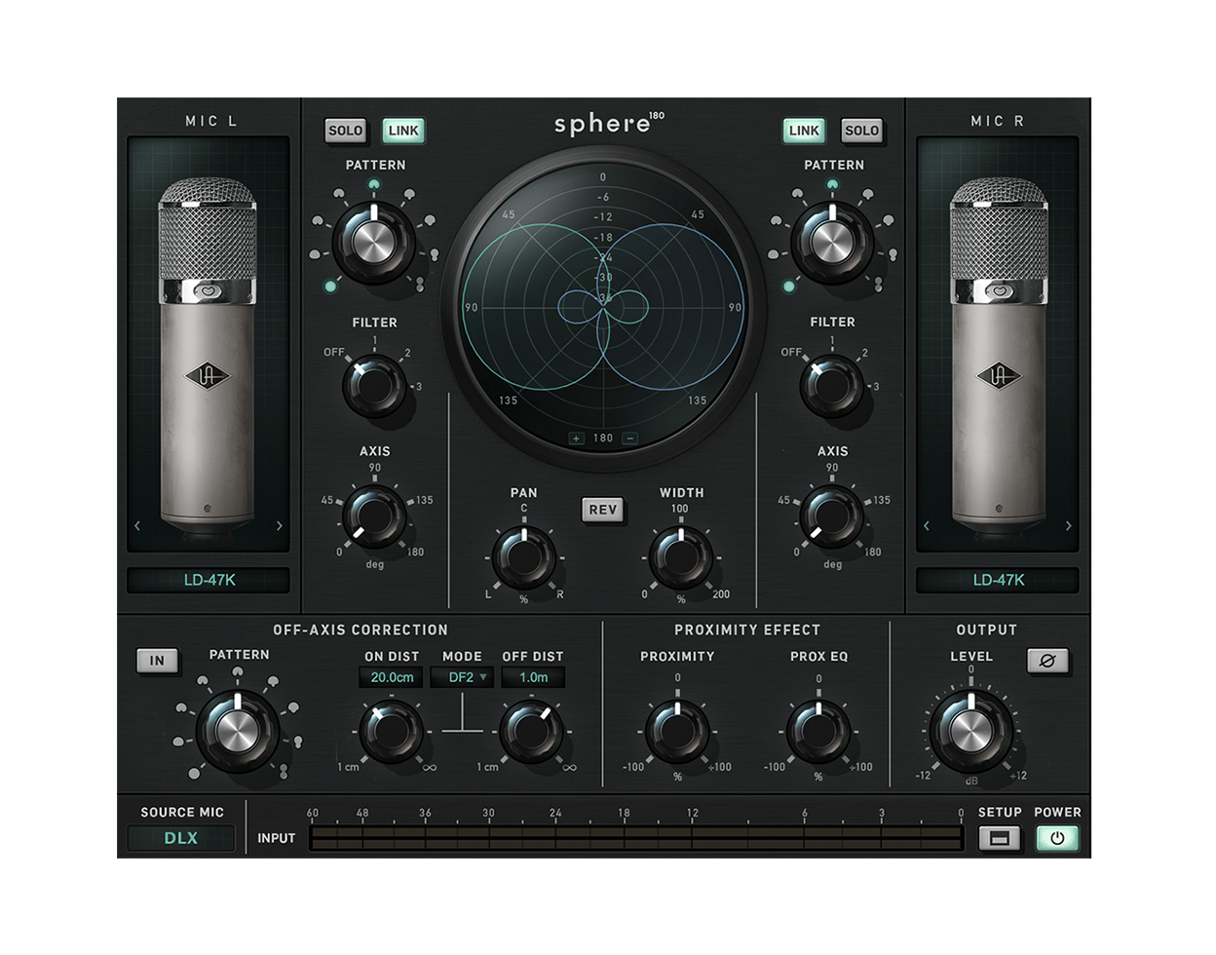Toggle Off-Axis Correction IN button
This screenshot has width=1216, height=955.
tap(157, 661)
